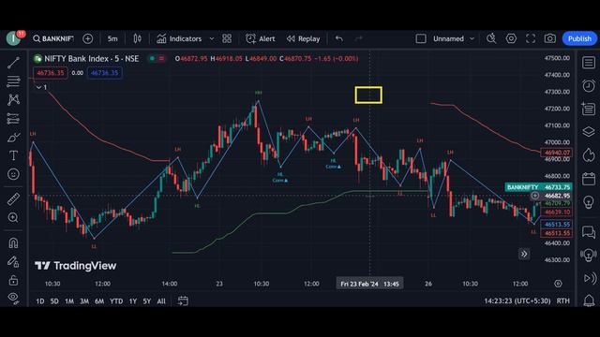Open the go to date calendar
Viewport: 600px width, 337px height.
pos(183,301)
